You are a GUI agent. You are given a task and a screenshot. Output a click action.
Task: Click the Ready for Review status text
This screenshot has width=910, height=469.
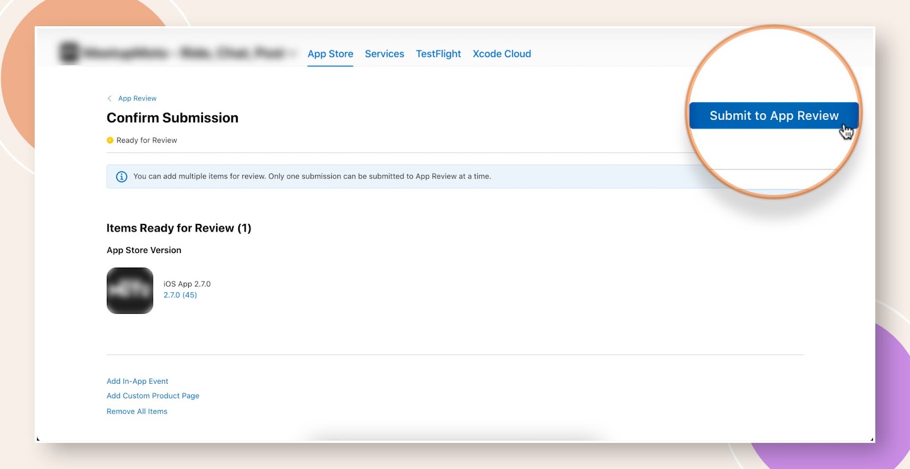[147, 140]
